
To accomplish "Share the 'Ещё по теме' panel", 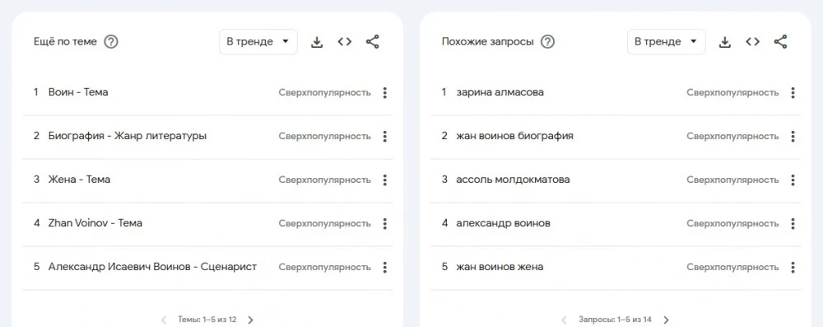I will pyautogui.click(x=373, y=42).
